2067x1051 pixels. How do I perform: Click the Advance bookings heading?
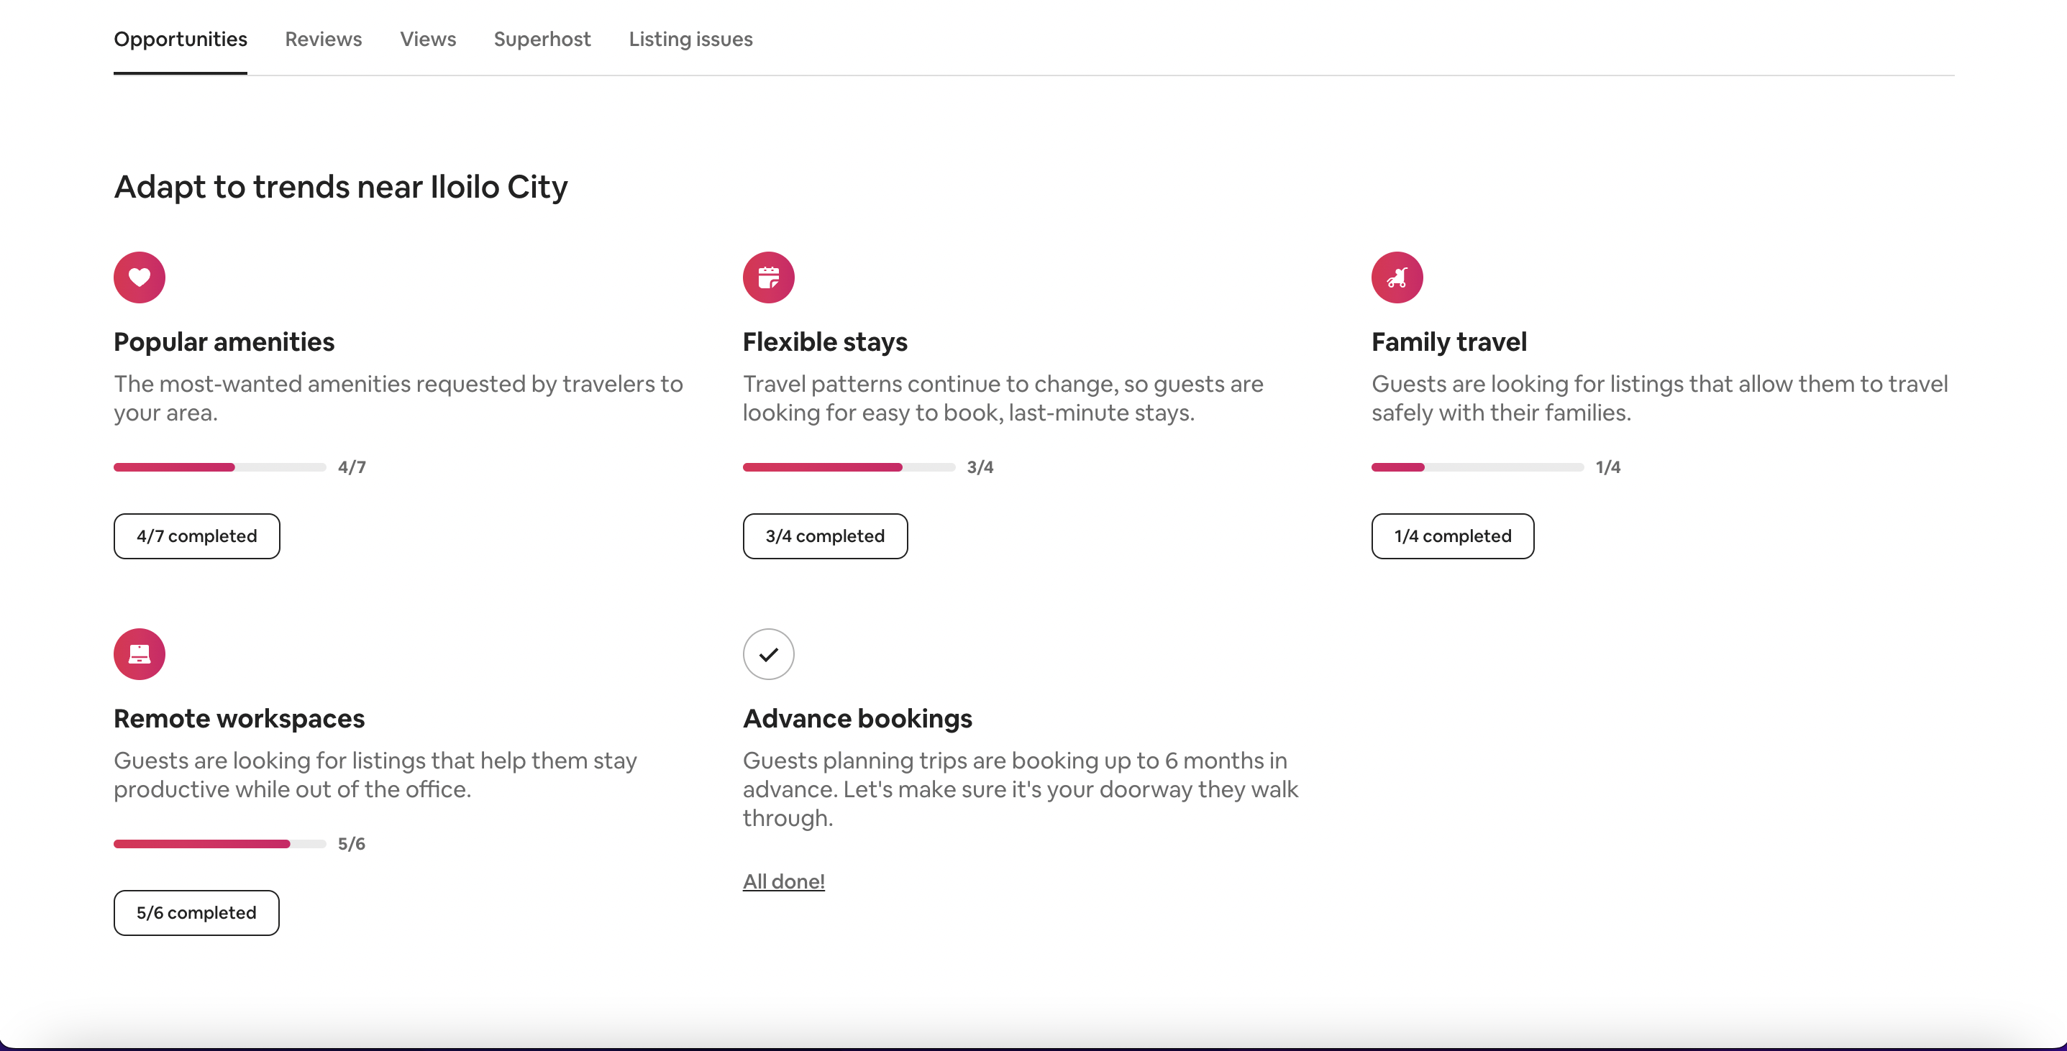(857, 718)
